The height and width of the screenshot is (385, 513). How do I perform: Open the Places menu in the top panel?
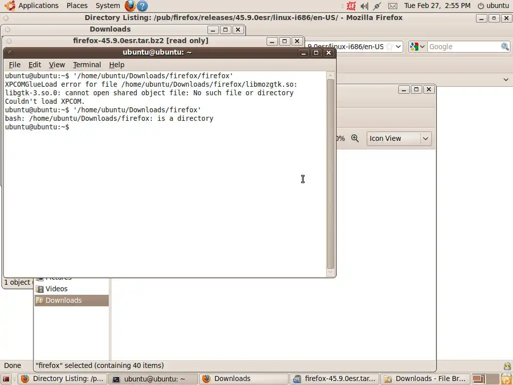(77, 6)
